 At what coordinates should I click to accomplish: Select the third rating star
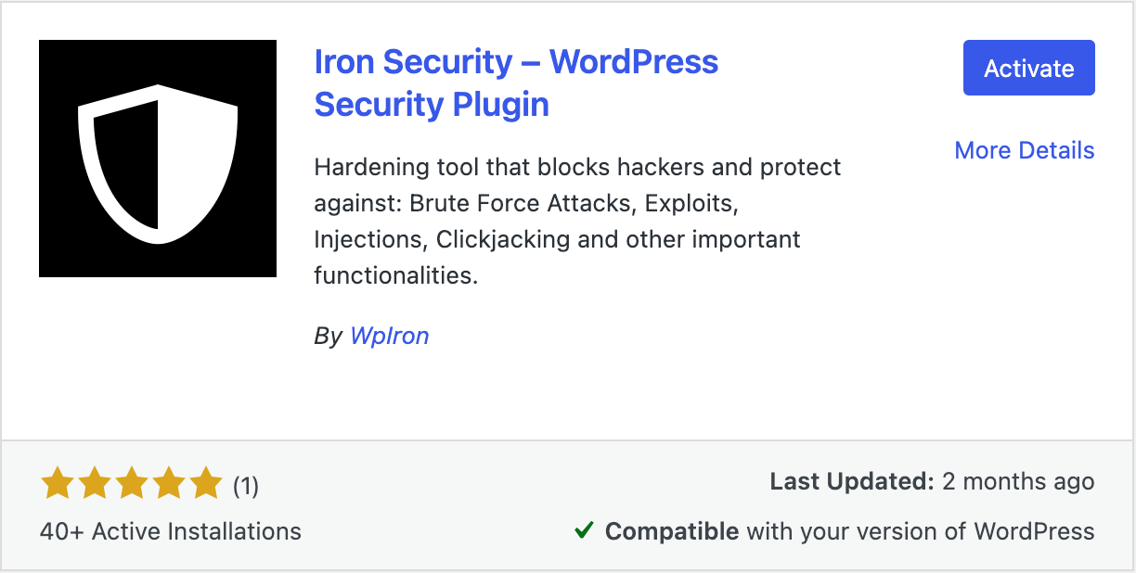click(x=132, y=484)
